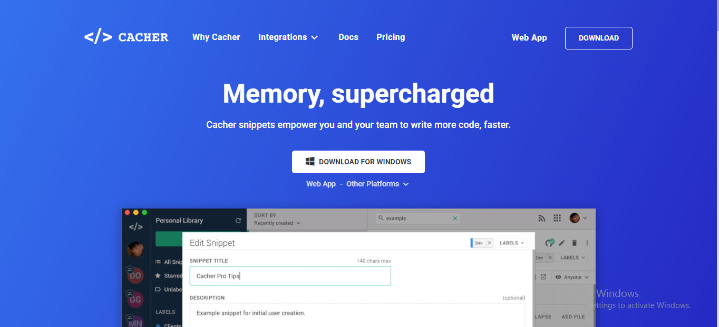Click the All Snippets list icon
The image size is (719, 327).
pyautogui.click(x=158, y=262)
